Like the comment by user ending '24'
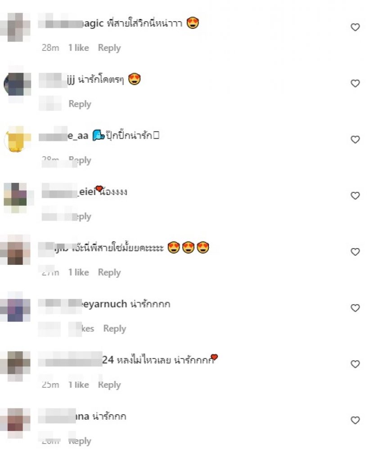This screenshot has width=369, height=453. (x=355, y=364)
